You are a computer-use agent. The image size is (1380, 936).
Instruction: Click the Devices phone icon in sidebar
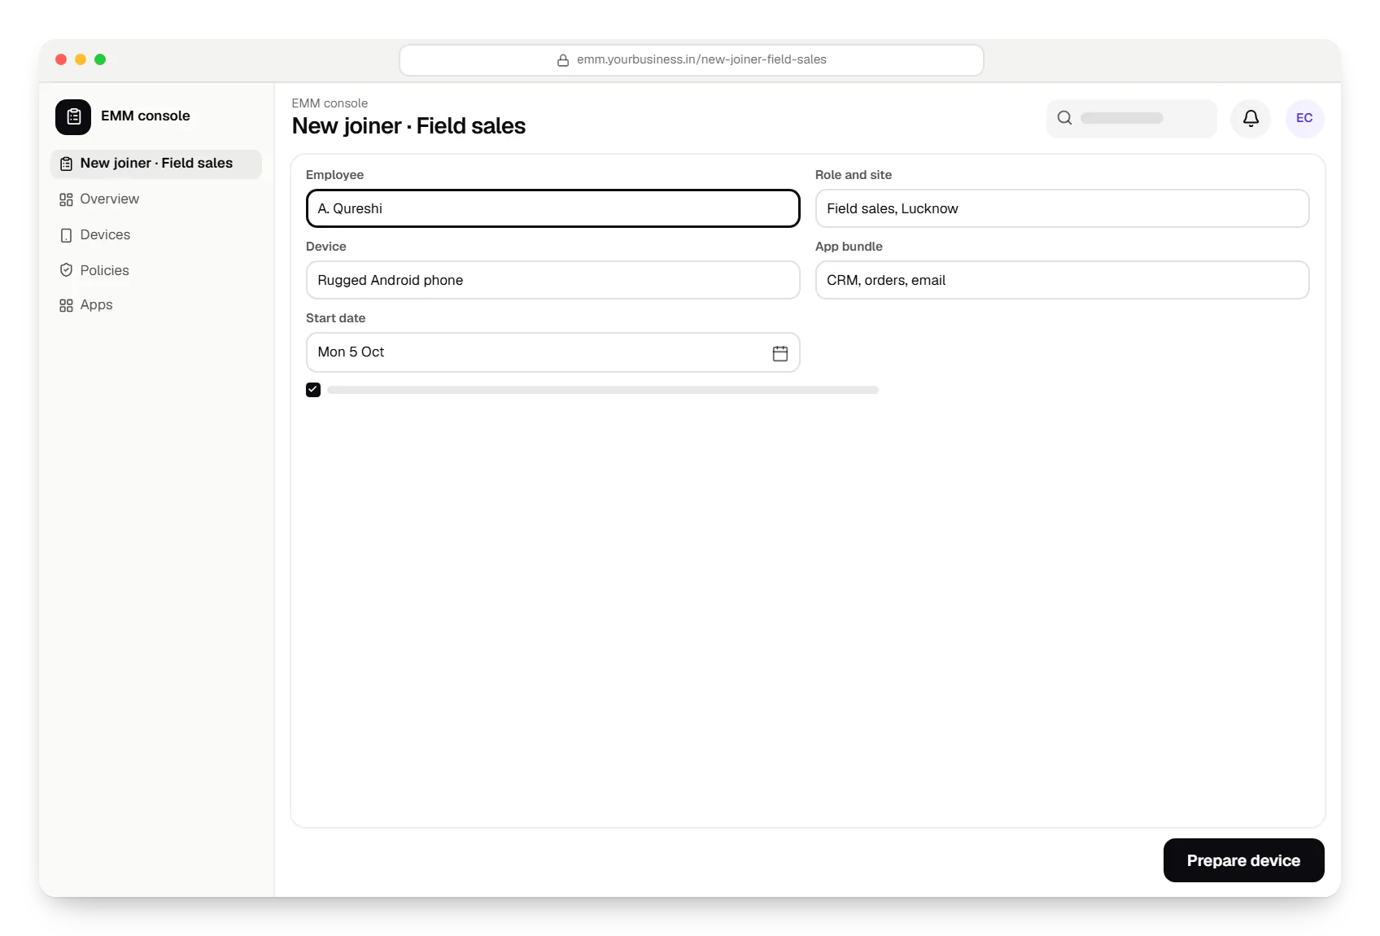point(66,235)
